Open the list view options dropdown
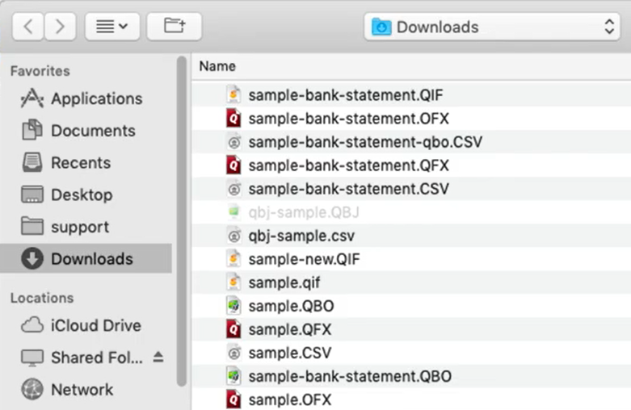The height and width of the screenshot is (410, 631). coord(112,27)
